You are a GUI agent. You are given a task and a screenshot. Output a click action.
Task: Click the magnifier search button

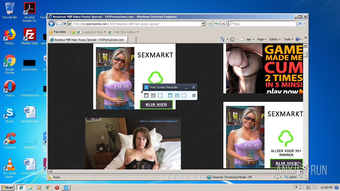point(300,24)
